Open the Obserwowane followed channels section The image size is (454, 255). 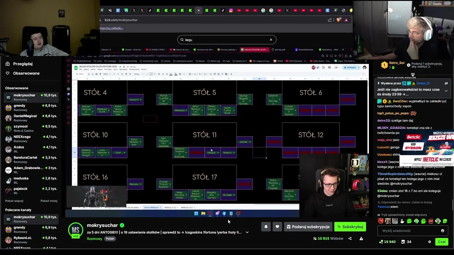(23, 73)
